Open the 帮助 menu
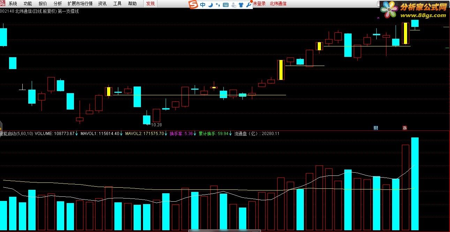Viewport: 450px width, 232px height. coord(132,3)
